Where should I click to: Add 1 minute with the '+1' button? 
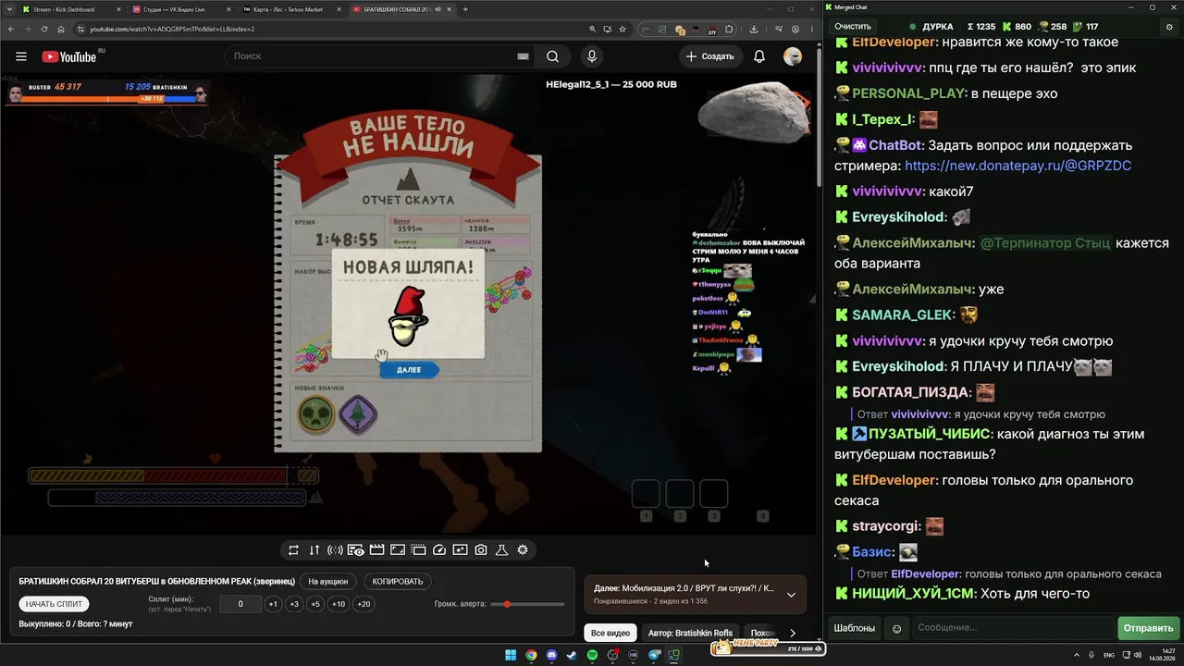273,604
